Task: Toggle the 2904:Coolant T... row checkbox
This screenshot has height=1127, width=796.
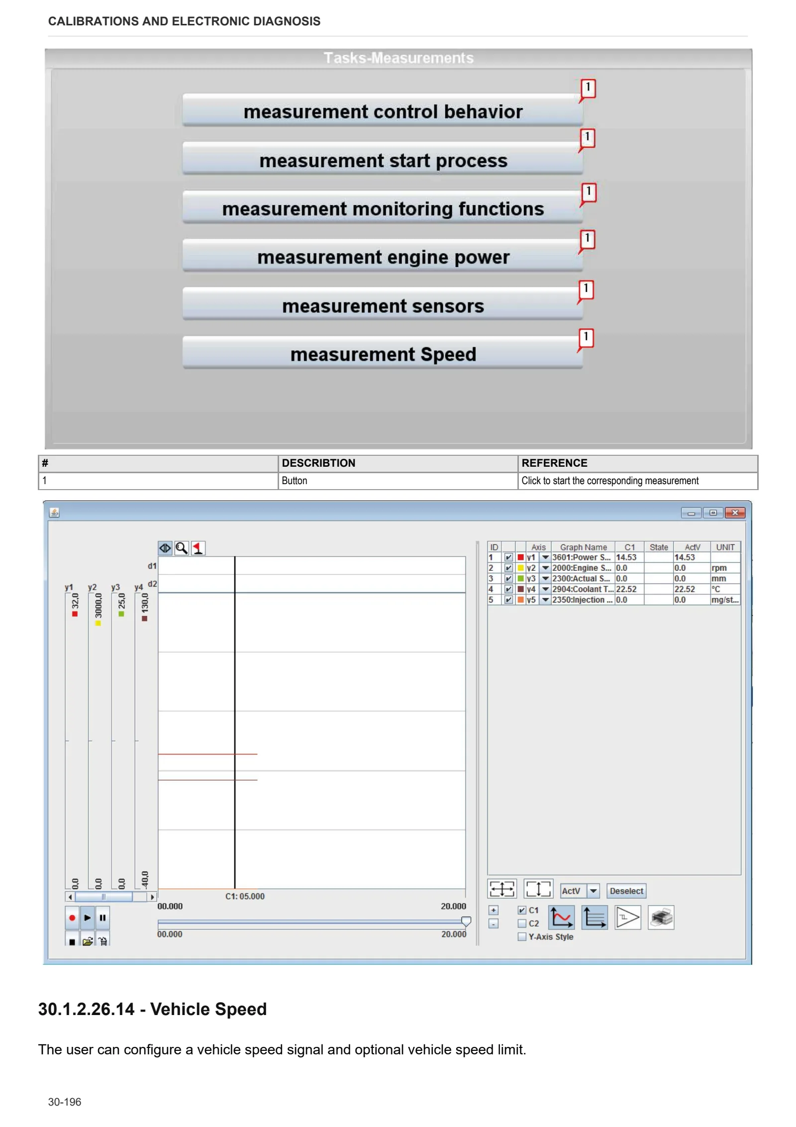Action: [508, 589]
